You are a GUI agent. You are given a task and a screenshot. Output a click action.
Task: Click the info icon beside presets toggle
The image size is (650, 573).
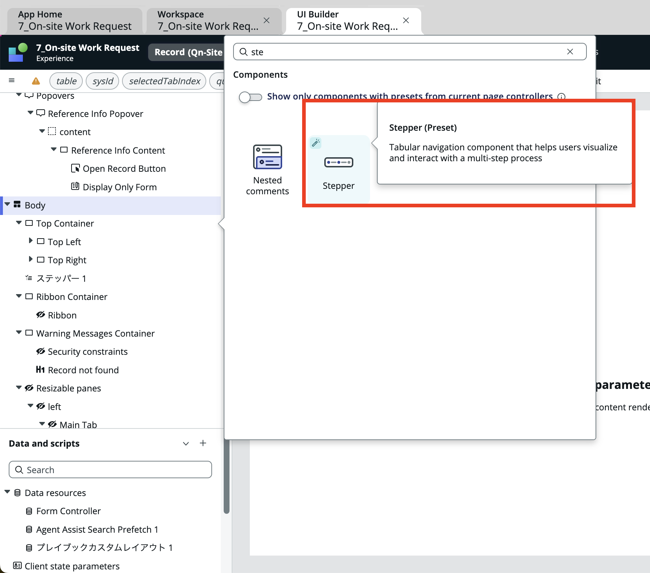coord(561,97)
